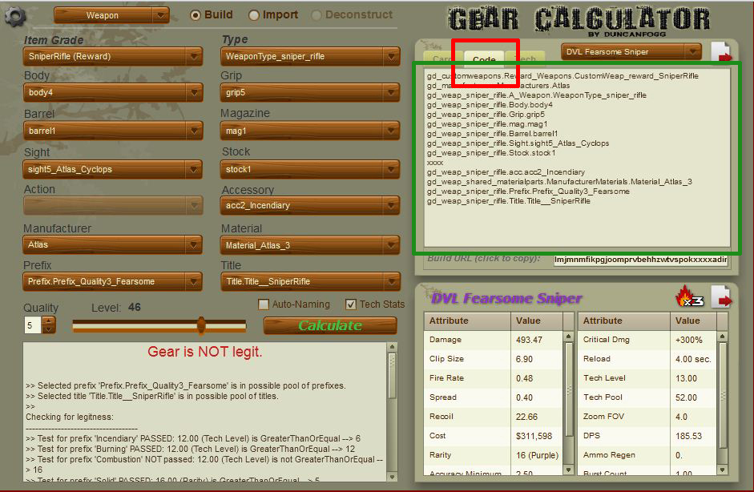754x492 pixels.
Task: Expand the Item Grade SniperRifle (Reward) dropdown
Action: (x=112, y=56)
